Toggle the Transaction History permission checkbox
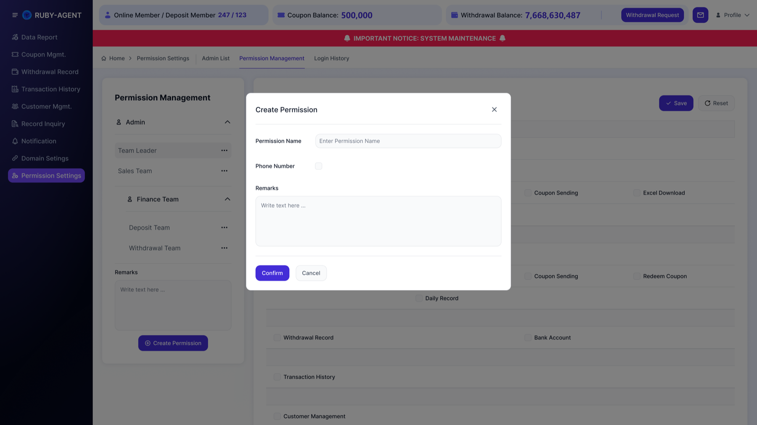 (277, 377)
